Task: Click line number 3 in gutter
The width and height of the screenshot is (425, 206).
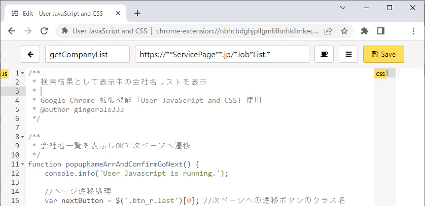Action: 17,91
